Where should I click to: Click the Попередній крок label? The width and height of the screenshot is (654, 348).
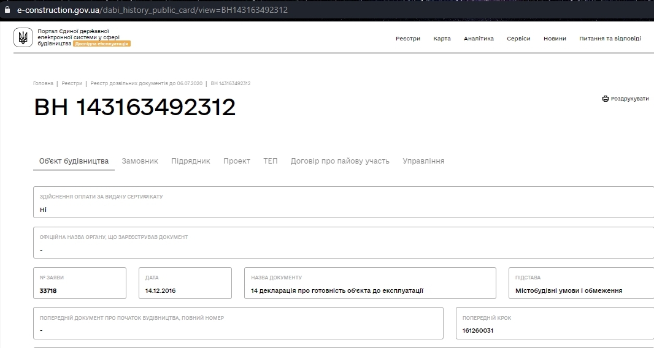click(x=487, y=318)
